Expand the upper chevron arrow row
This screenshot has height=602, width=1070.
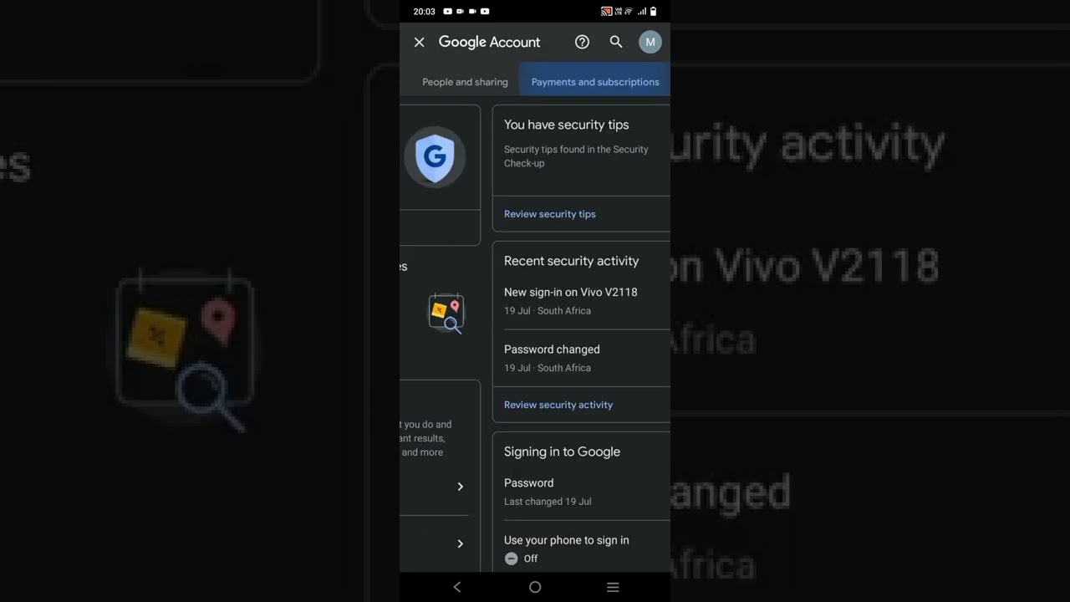click(460, 487)
